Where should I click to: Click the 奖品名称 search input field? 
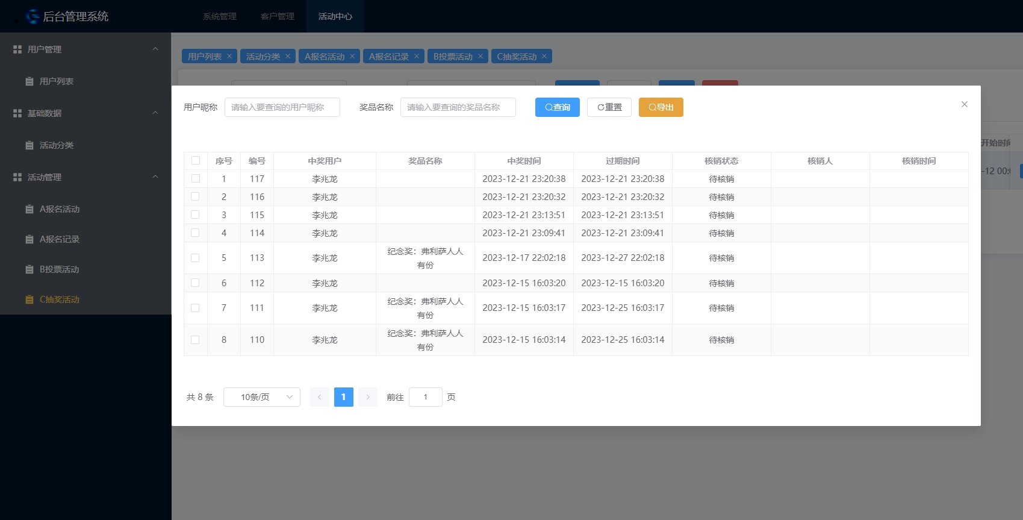tap(458, 107)
